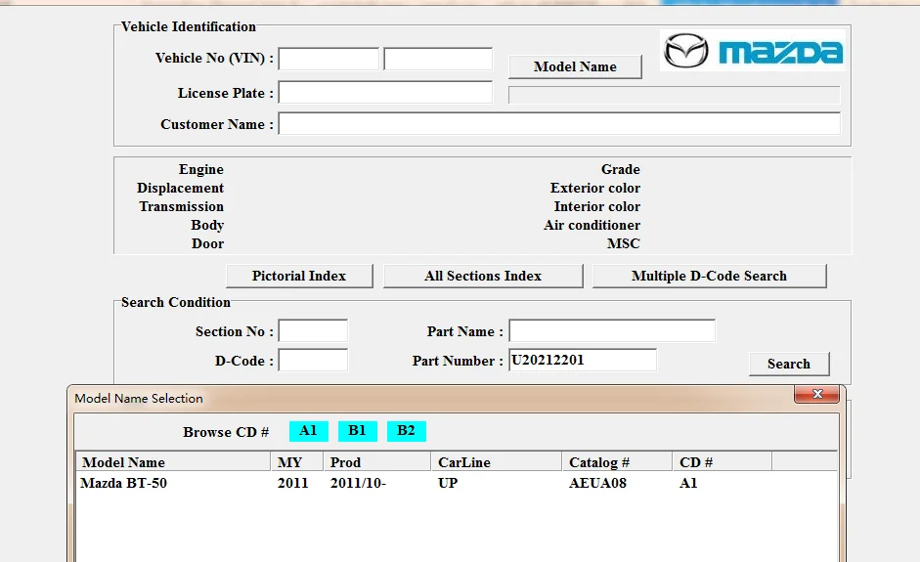Focus the License Plate field
The image size is (920, 562).
pyautogui.click(x=385, y=93)
